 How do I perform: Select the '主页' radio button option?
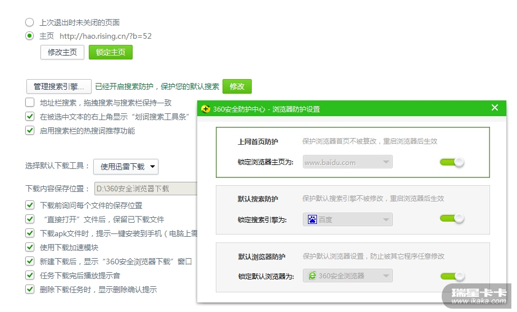pyautogui.click(x=29, y=36)
